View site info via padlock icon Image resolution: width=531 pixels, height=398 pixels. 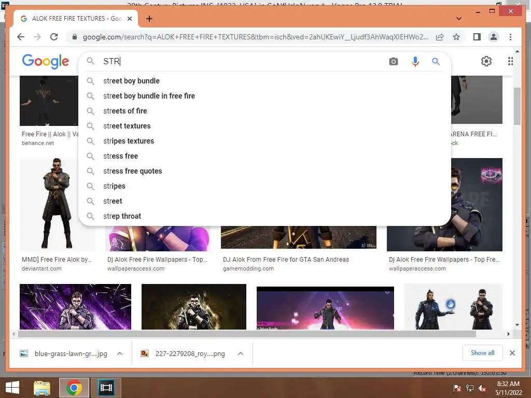[x=75, y=37]
